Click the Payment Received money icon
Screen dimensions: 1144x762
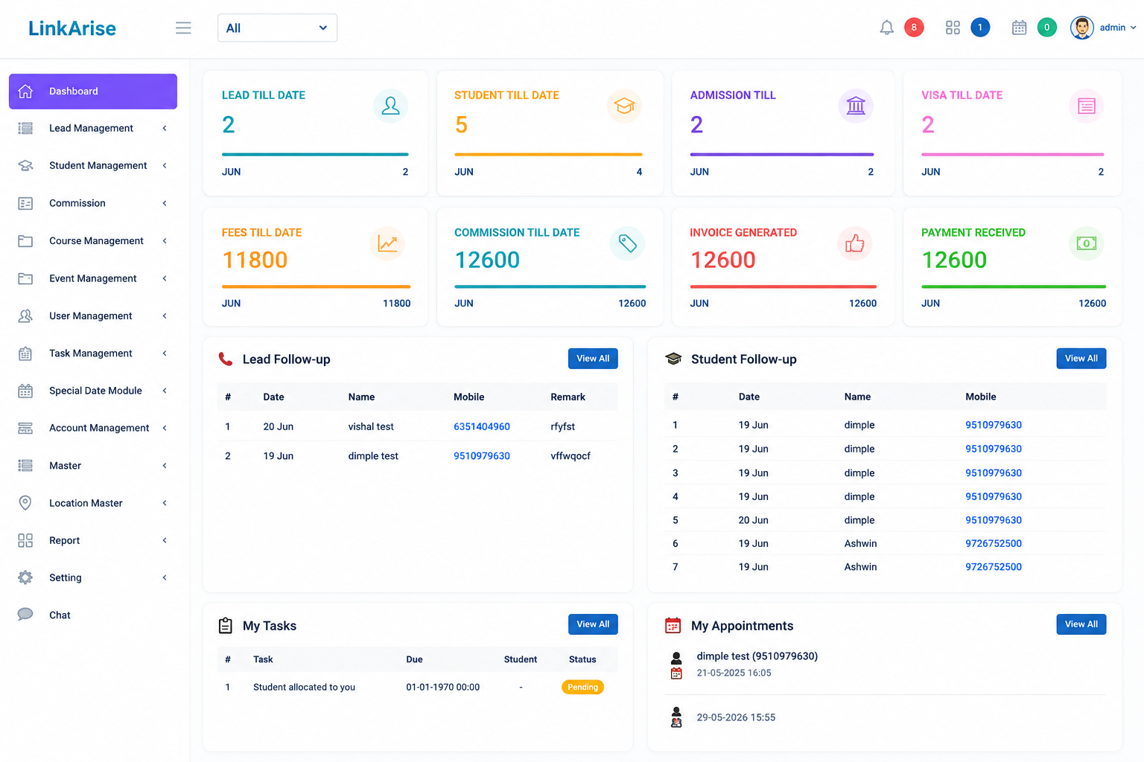[x=1087, y=243]
